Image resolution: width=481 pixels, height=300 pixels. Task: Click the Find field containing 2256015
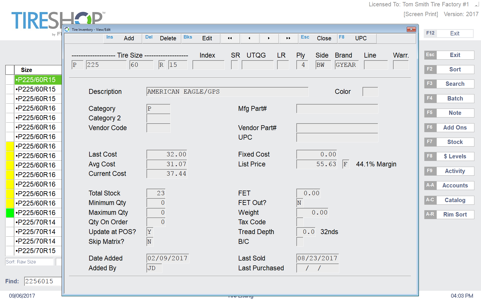(x=43, y=281)
